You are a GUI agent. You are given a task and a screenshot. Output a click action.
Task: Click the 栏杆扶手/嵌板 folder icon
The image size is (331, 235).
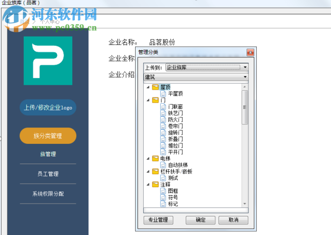coord(155,171)
